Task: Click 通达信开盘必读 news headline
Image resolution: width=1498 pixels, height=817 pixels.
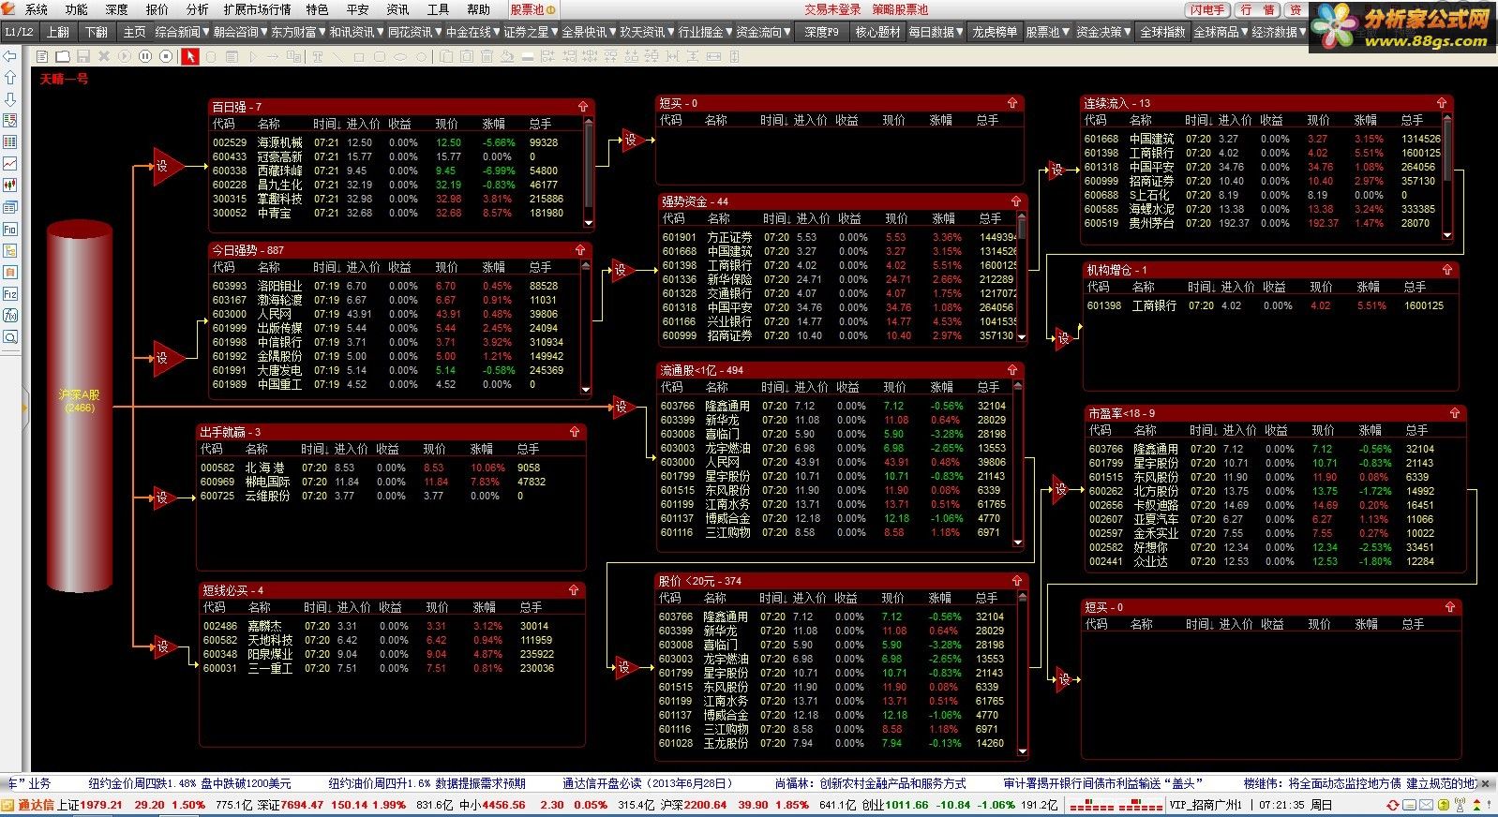Action: (x=647, y=783)
